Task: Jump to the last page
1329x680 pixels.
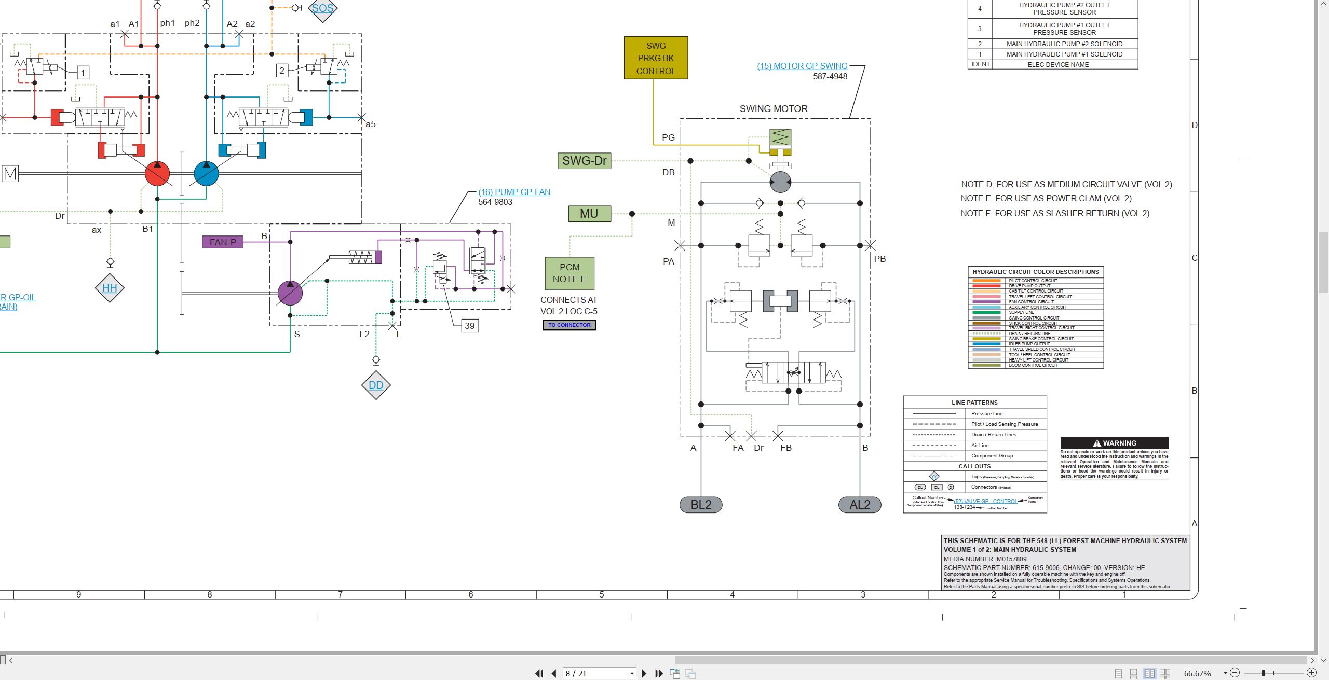Action: [659, 673]
